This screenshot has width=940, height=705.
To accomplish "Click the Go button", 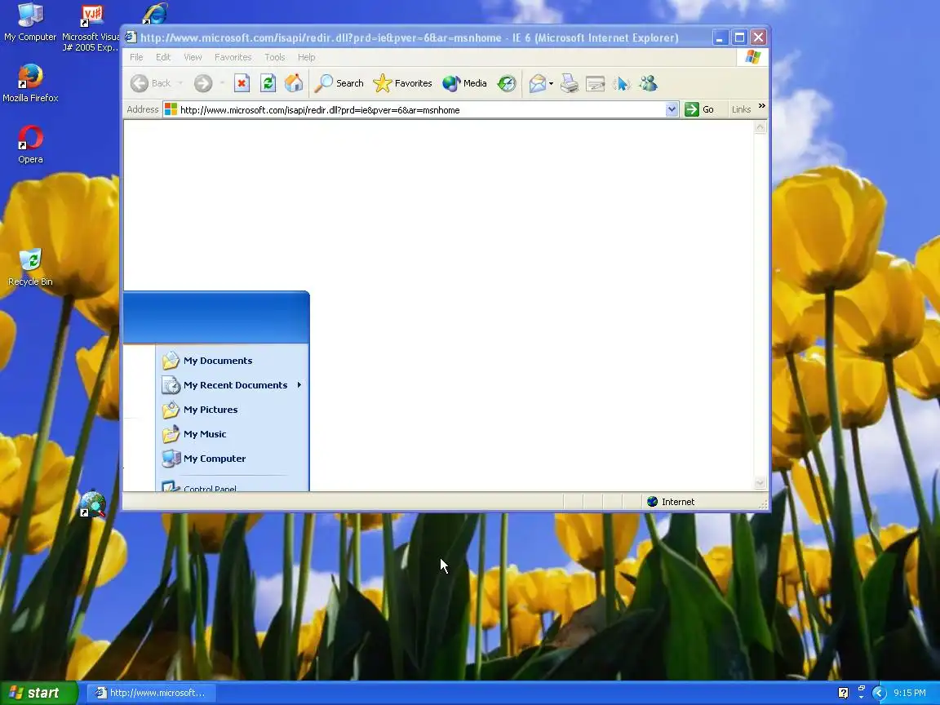I will point(699,109).
